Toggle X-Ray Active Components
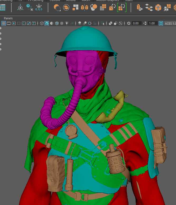The image size is (176, 205). pos(116,23)
